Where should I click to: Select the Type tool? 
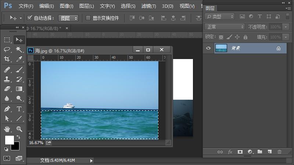19,109
